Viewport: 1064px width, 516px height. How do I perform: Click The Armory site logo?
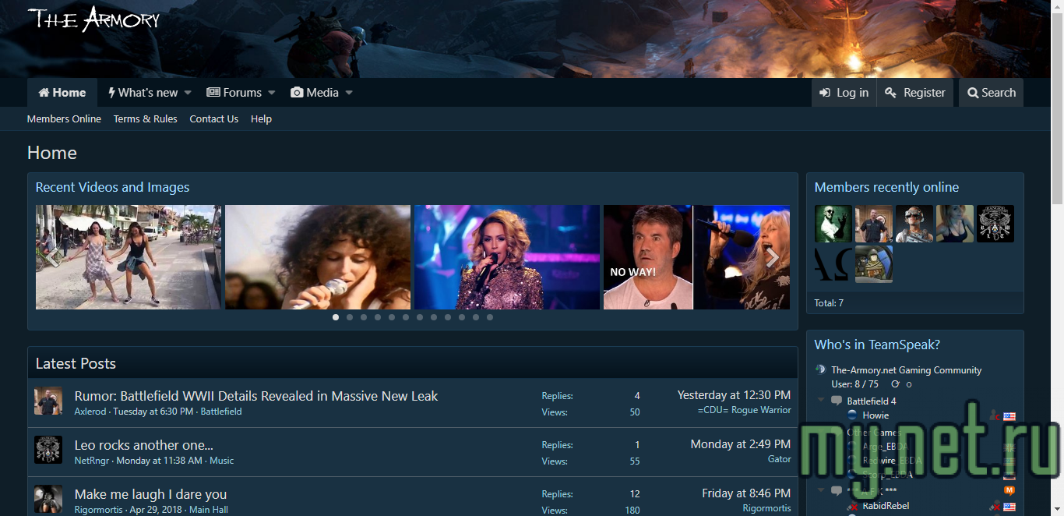[93, 19]
